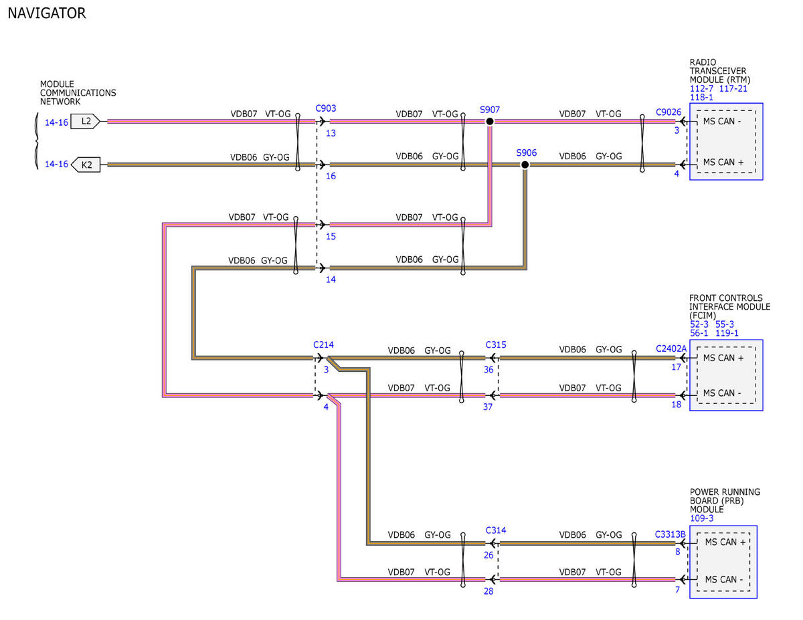The height and width of the screenshot is (620, 803).
Task: Click pin 28 at connector C314
Action: click(x=488, y=591)
